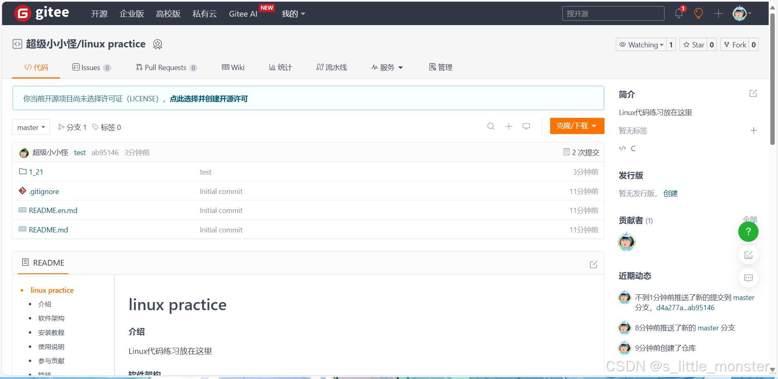Click the lightbulb icon in the top bar
778x379 pixels.
click(698, 13)
